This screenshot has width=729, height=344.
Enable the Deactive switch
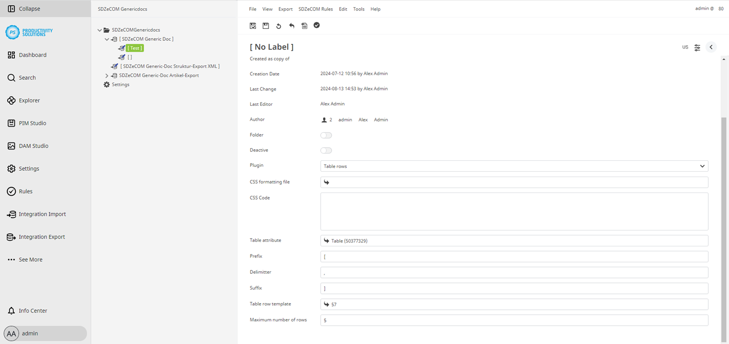click(x=326, y=150)
